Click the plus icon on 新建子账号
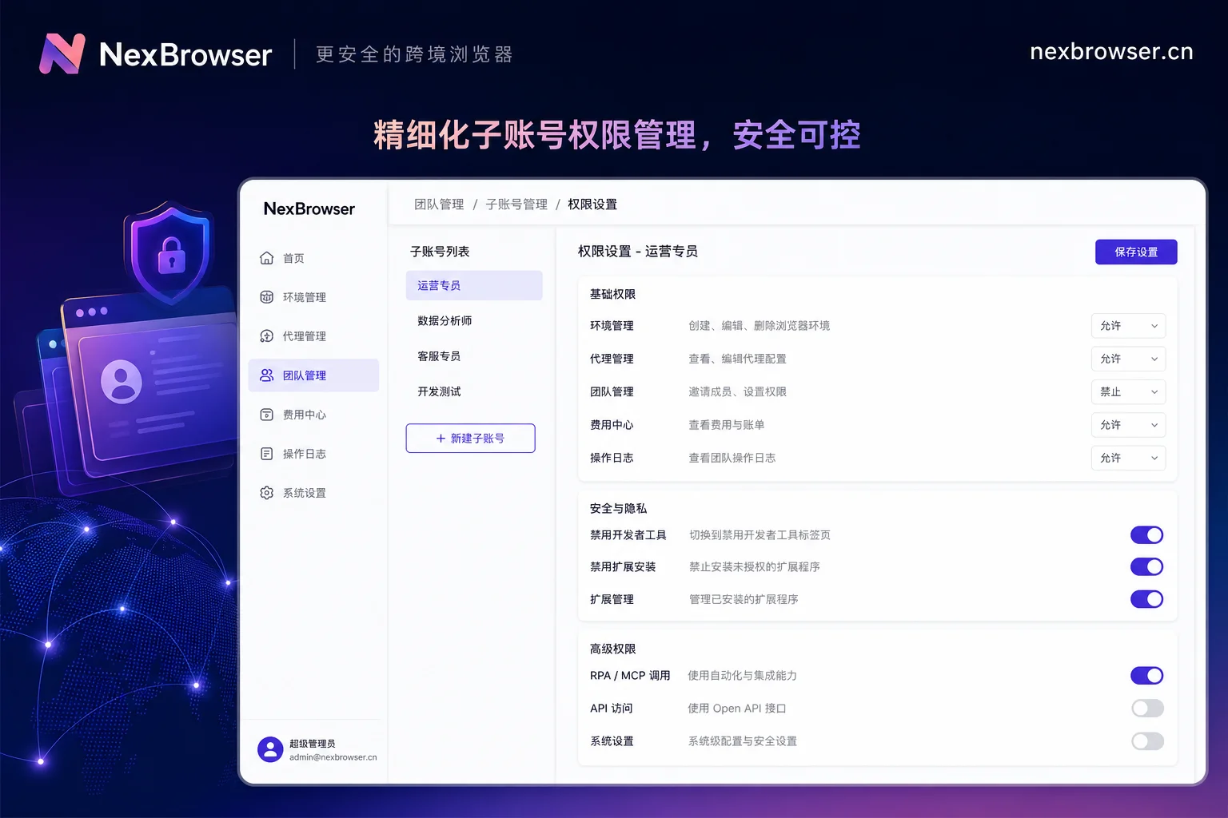 [441, 439]
